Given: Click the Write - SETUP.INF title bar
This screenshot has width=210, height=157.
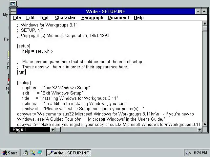Looking at the screenshot, I should coord(106,11).
